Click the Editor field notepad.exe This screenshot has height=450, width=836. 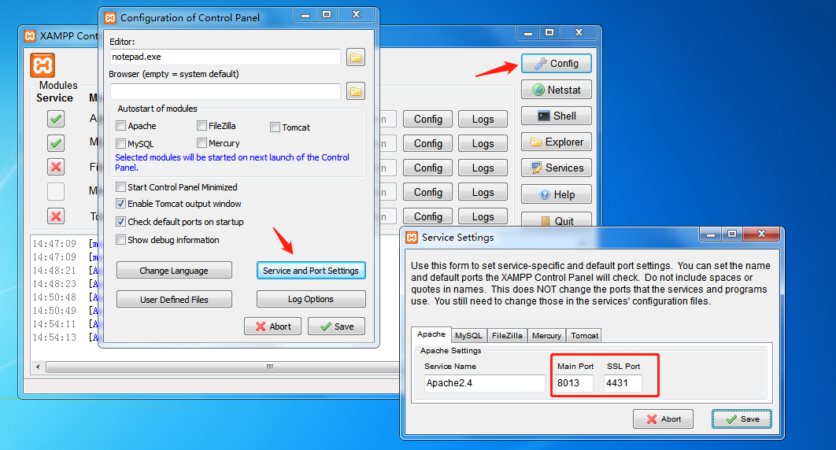coord(225,57)
